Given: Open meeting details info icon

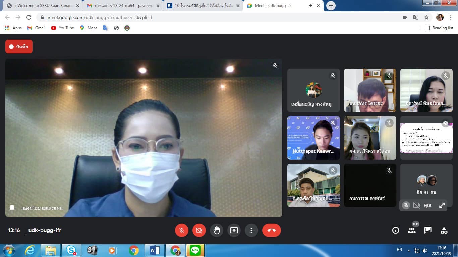Looking at the screenshot, I should click(396, 230).
